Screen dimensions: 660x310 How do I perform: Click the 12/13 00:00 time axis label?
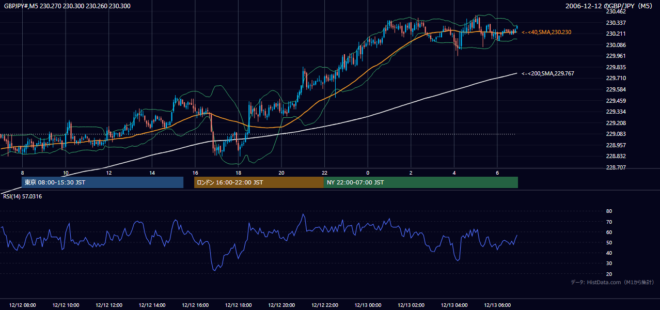368,305
